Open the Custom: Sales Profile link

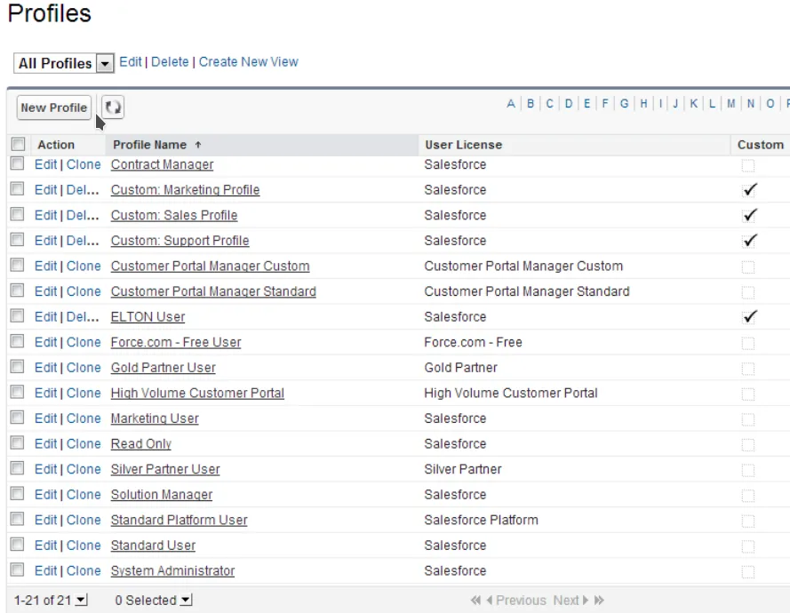tap(174, 215)
